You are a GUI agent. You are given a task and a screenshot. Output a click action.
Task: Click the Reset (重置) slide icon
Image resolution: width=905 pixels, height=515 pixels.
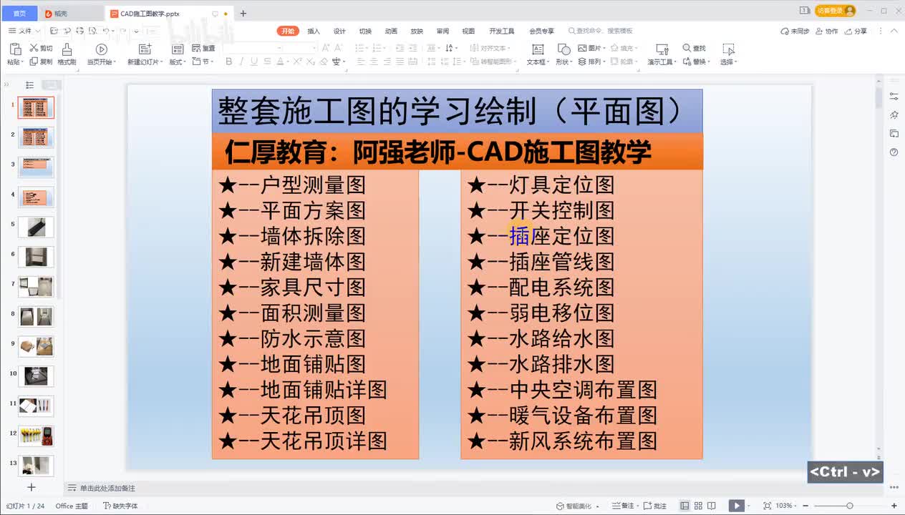(x=196, y=48)
